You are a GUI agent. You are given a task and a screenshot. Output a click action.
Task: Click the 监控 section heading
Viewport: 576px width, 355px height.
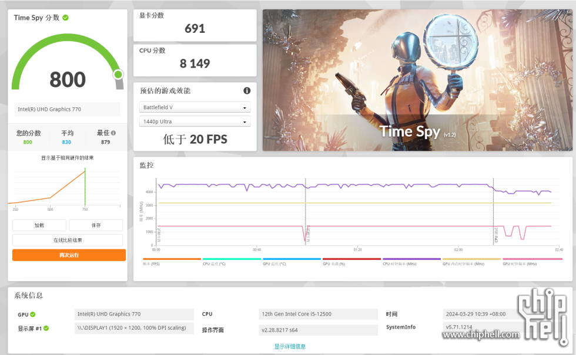(146, 165)
